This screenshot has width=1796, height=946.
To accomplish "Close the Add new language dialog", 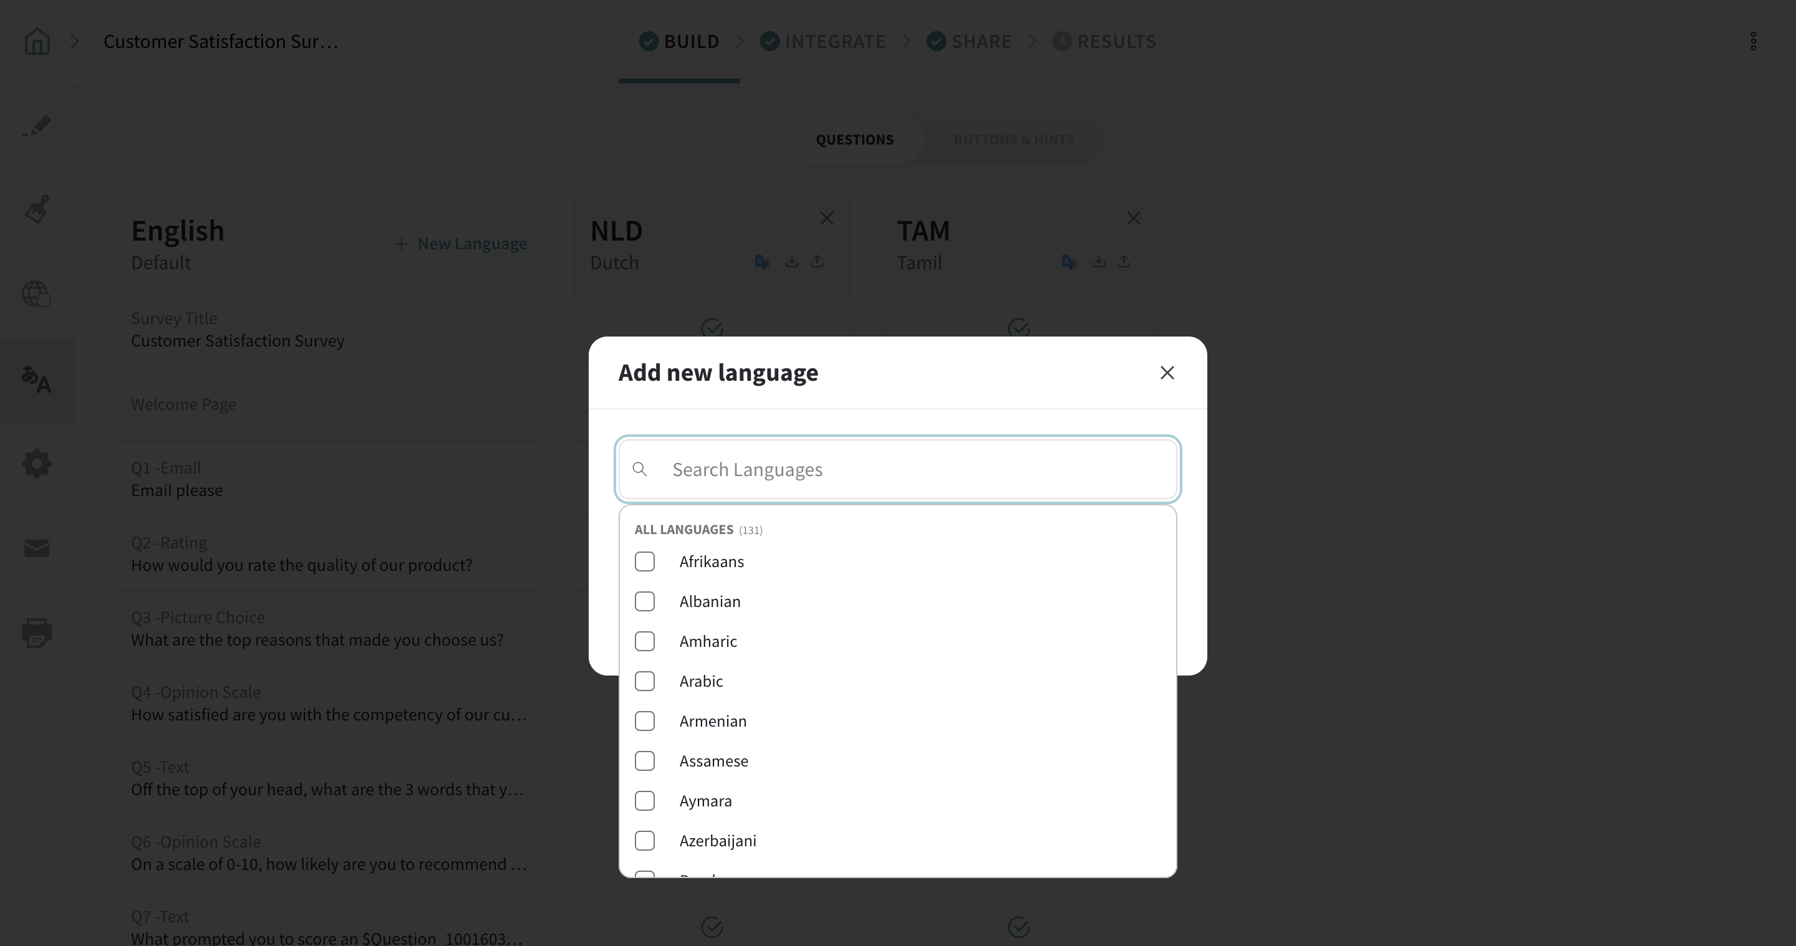I will [1167, 373].
